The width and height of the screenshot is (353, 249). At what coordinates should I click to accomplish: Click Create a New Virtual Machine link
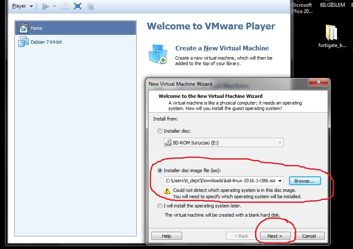point(222,48)
